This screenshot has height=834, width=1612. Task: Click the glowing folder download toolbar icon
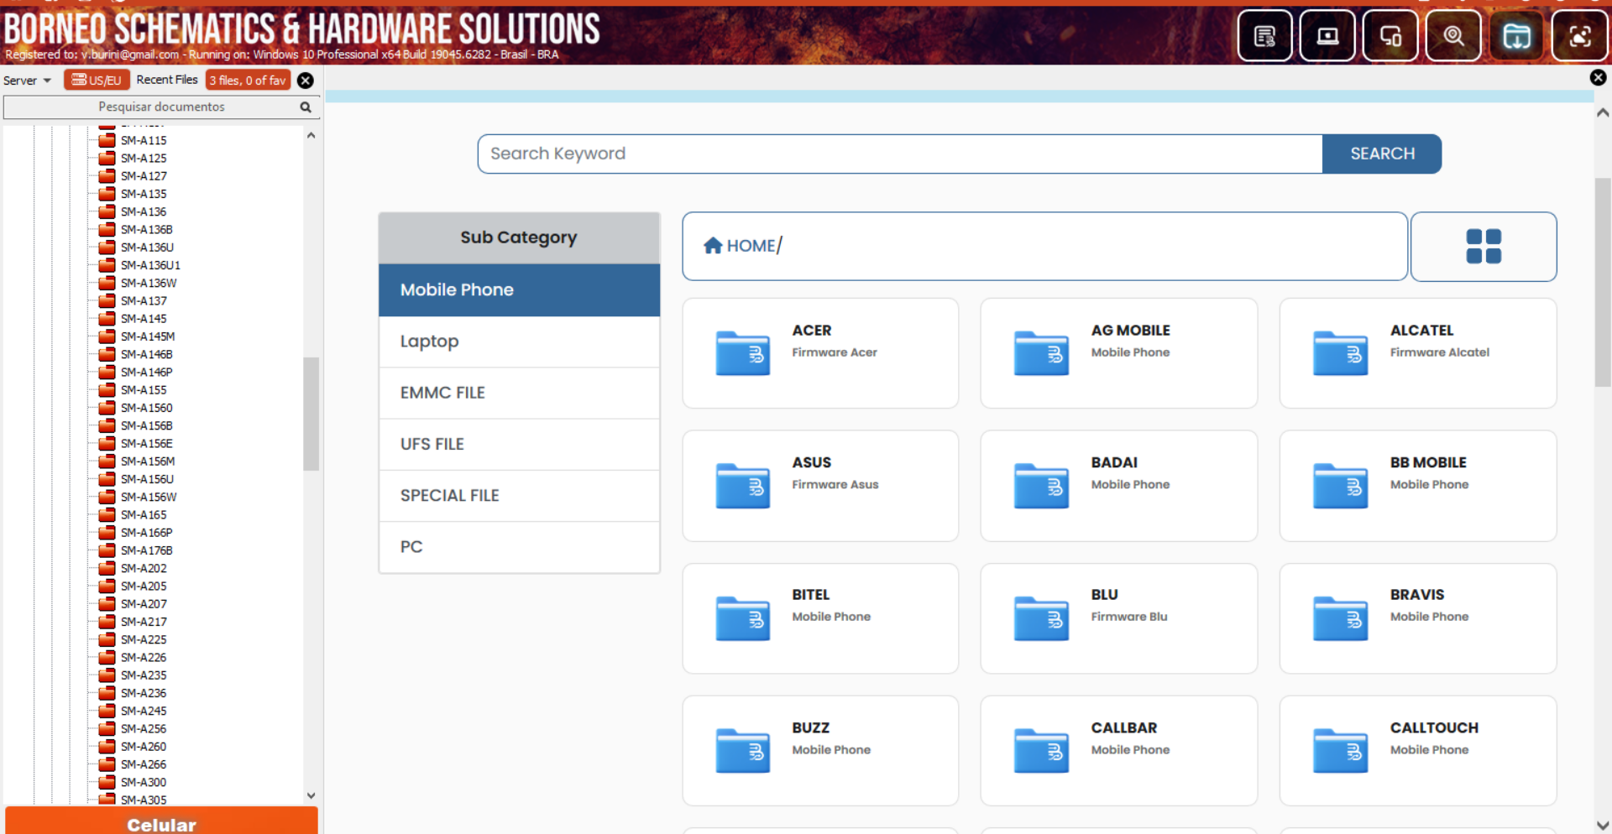[1516, 36]
